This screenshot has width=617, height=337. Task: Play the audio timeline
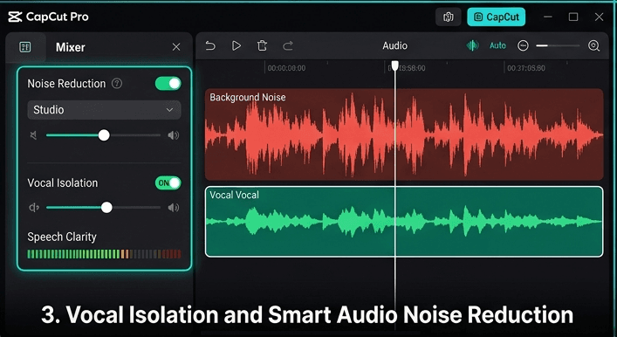click(237, 45)
